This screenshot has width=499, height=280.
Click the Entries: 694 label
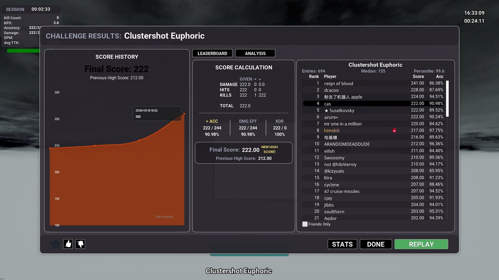(x=314, y=71)
